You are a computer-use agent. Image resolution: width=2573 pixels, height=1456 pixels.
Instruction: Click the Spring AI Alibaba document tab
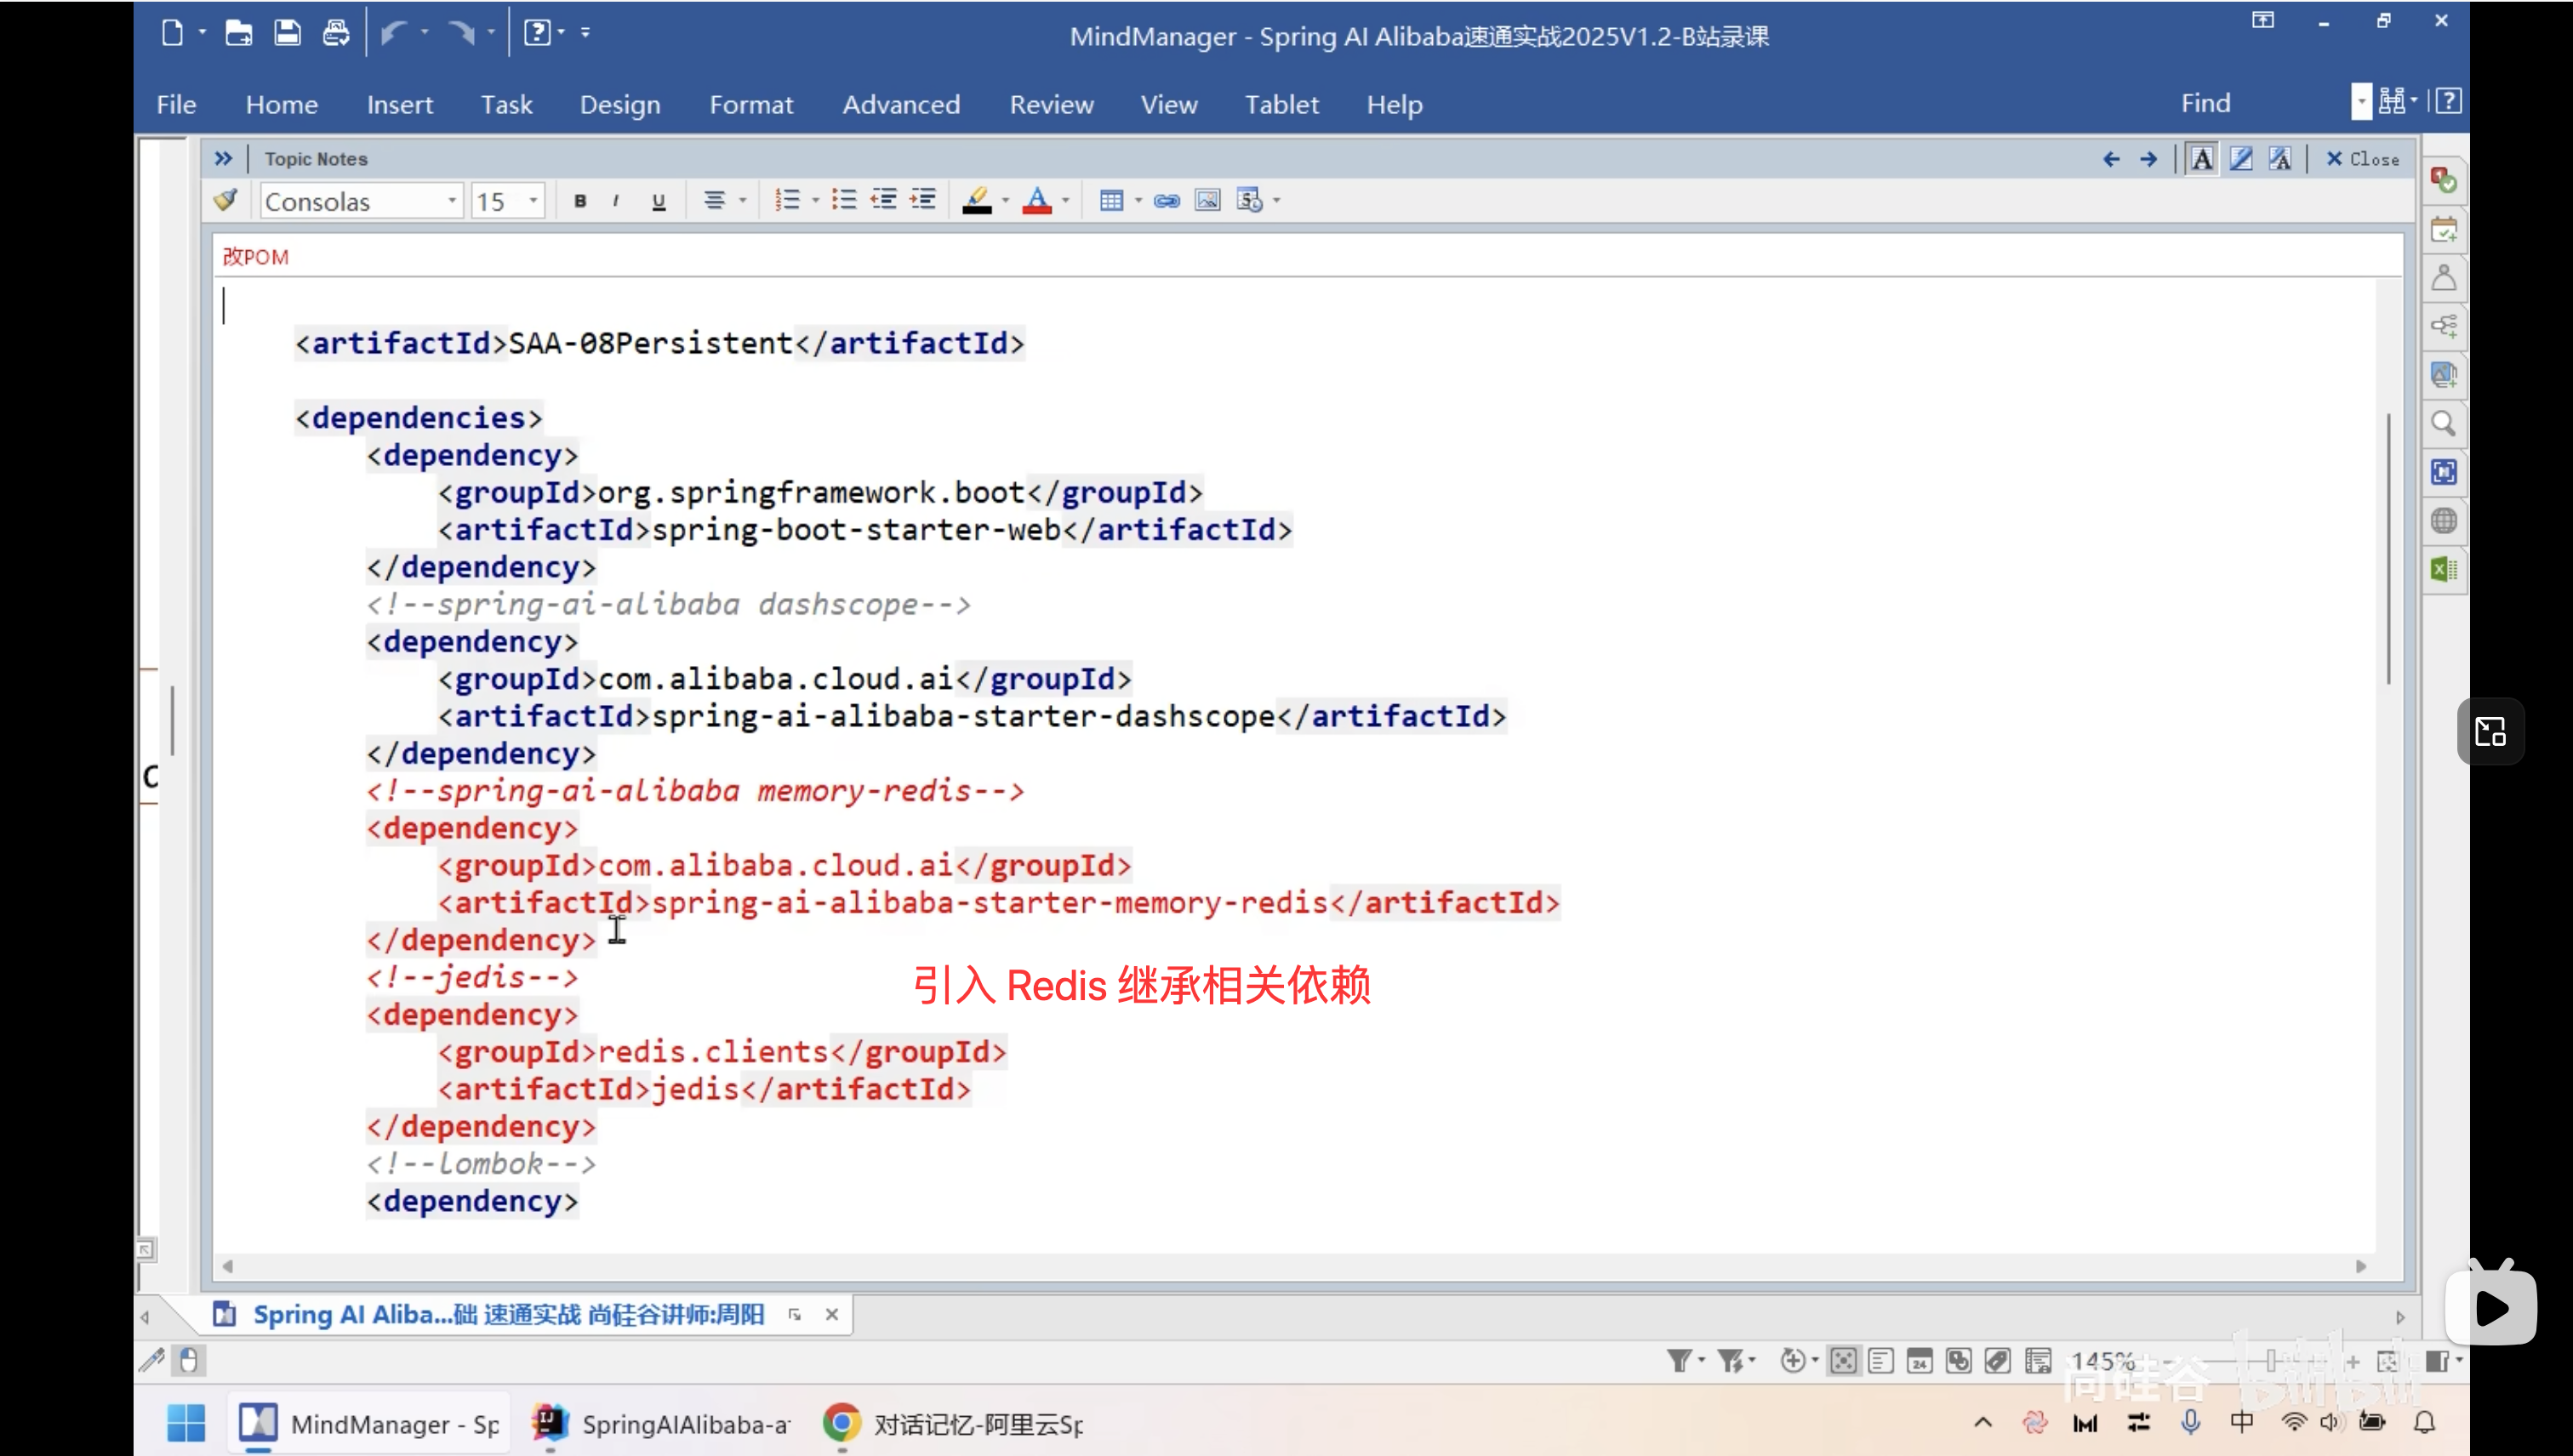[x=507, y=1314]
